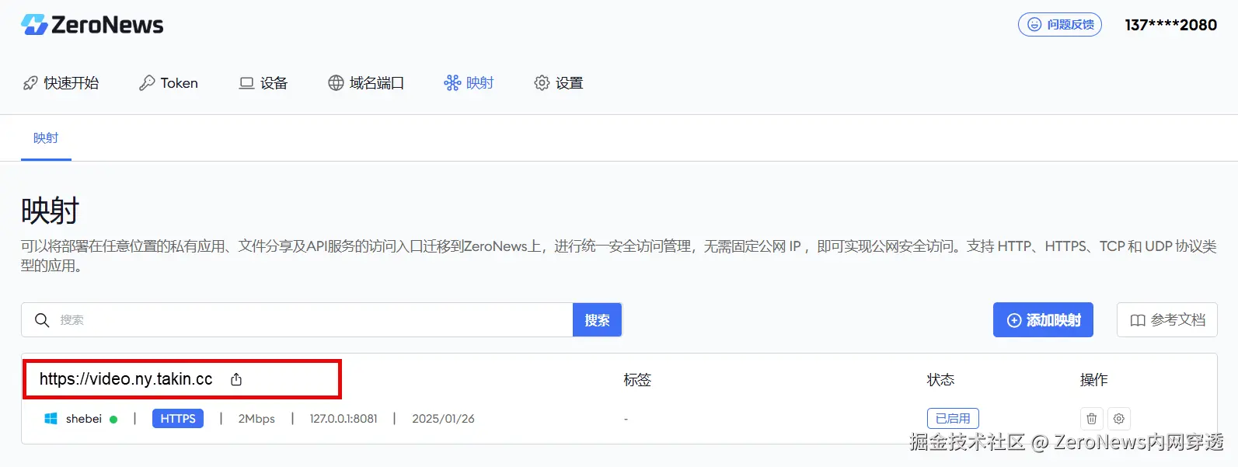This screenshot has height=467, width=1238.
Task: Go to the 设备 device page
Action: click(x=263, y=83)
